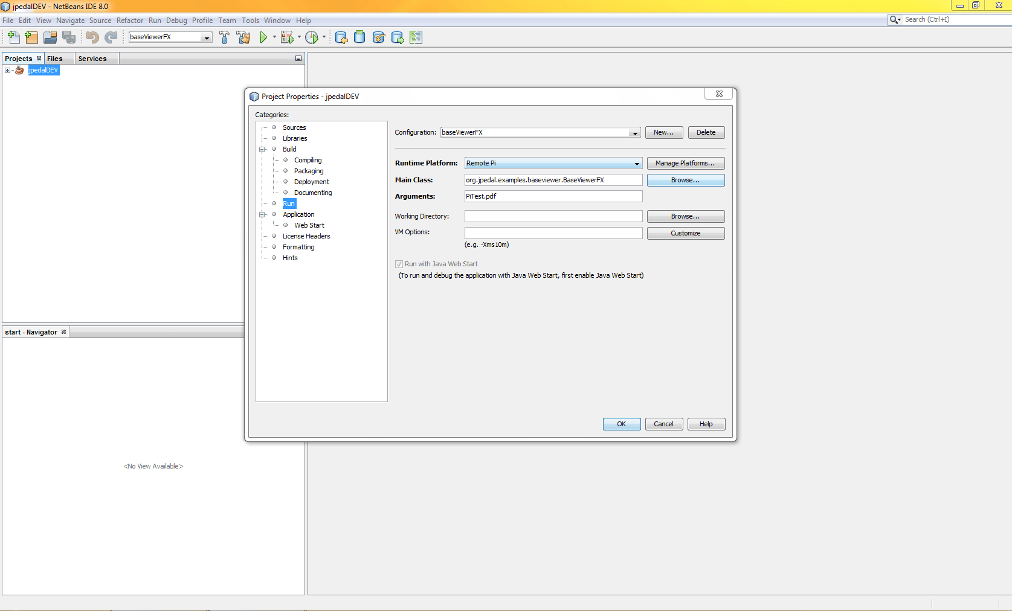
Task: Click the New File toolbar icon
Action: click(13, 37)
